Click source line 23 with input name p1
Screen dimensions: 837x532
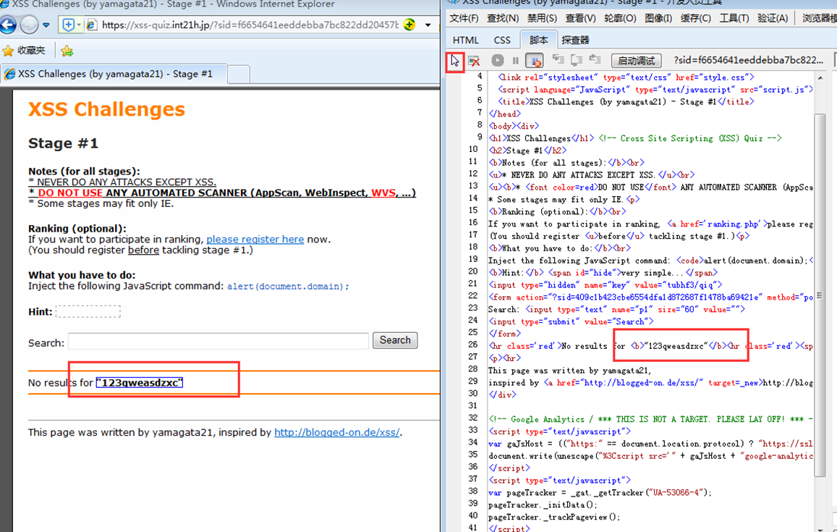pyautogui.click(x=616, y=309)
